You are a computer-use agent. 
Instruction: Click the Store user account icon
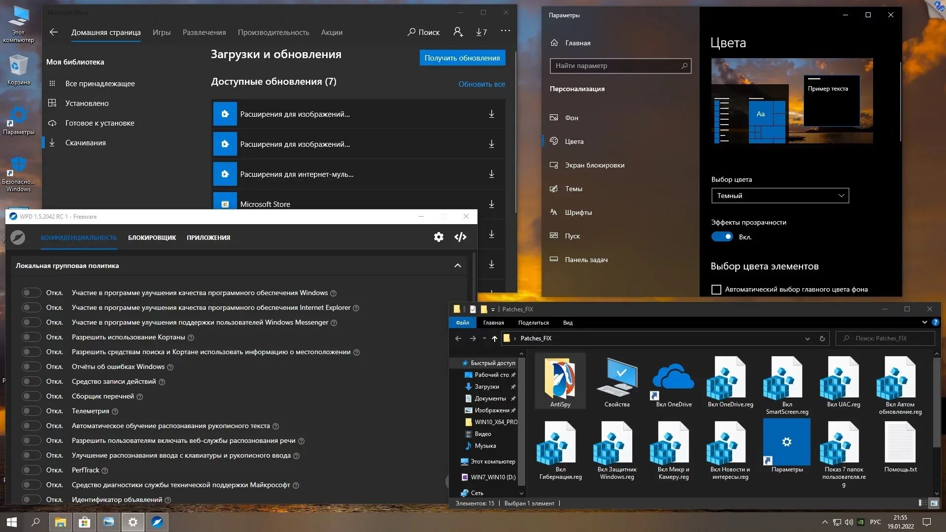coord(458,32)
